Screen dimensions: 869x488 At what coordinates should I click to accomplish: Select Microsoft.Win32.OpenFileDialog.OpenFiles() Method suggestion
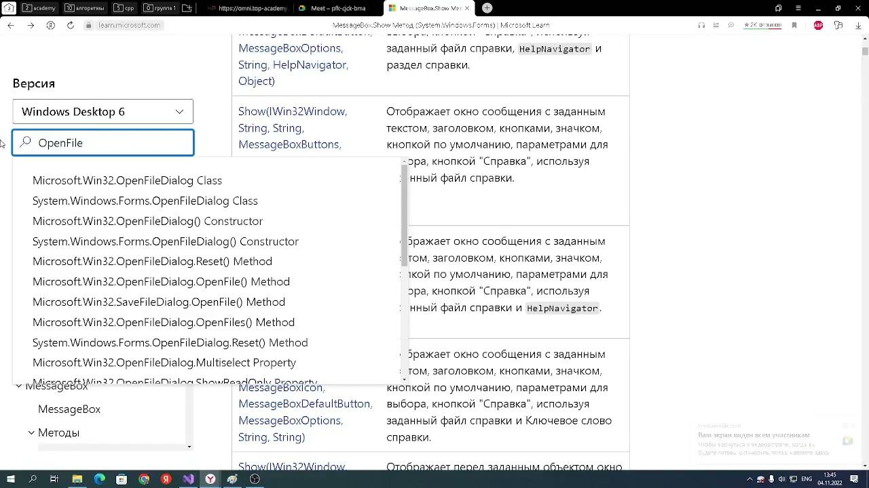tap(164, 322)
